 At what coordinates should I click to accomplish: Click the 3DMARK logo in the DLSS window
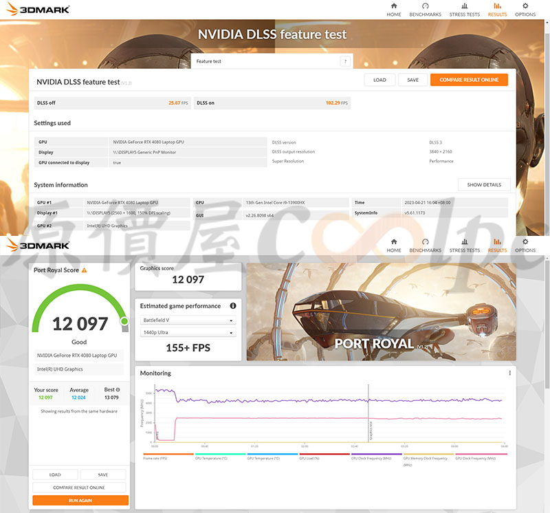38,9
